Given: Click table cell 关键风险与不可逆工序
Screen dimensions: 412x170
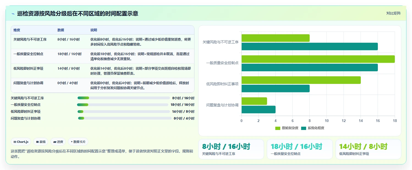Looking at the screenshot, I should [x=30, y=39].
